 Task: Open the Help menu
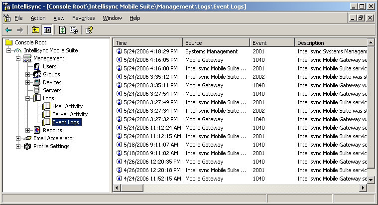click(135, 18)
